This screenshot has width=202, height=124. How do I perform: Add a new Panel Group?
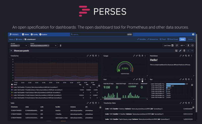(173, 39)
